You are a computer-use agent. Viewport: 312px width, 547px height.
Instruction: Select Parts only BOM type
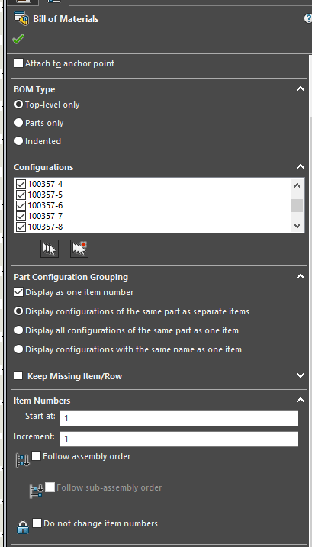(18, 123)
